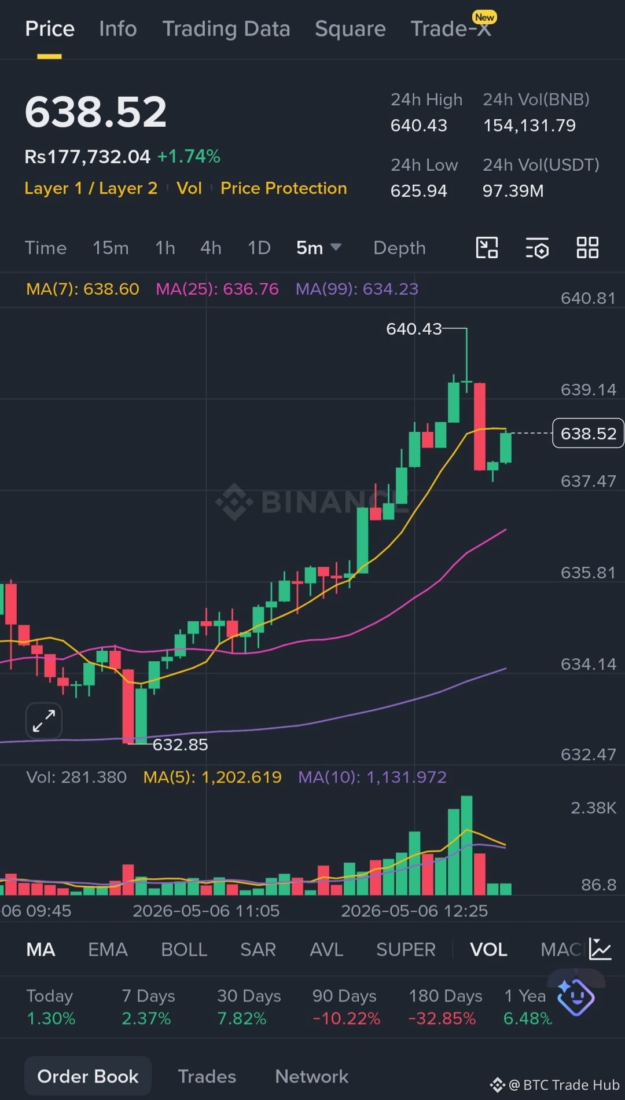Select the Time chart interval
Screen dimensions: 625x1100
[x=46, y=248]
